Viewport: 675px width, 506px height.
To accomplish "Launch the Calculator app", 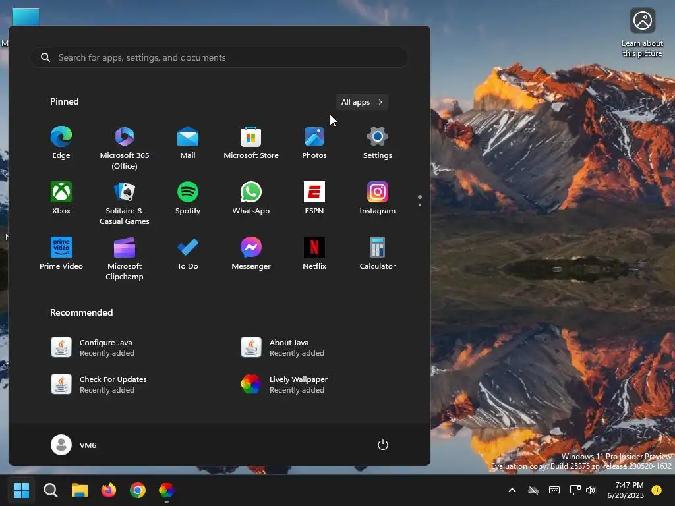I will 378,254.
